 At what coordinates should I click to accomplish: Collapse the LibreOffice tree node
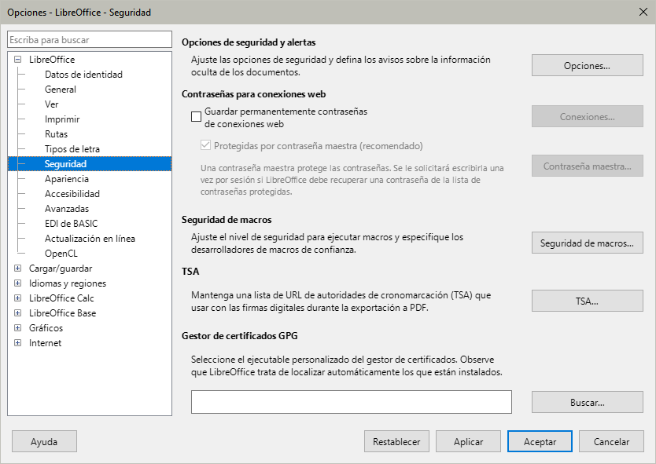click(18, 60)
